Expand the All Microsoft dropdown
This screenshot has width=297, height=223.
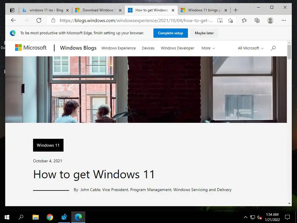click(x=251, y=48)
